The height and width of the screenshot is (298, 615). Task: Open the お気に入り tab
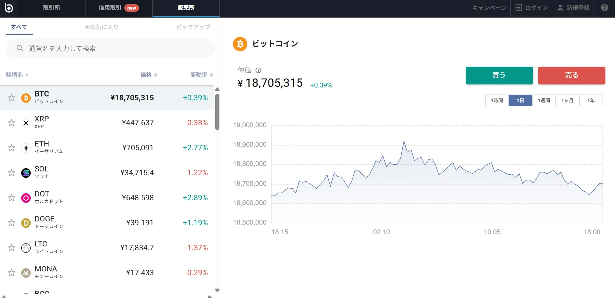[x=101, y=27]
